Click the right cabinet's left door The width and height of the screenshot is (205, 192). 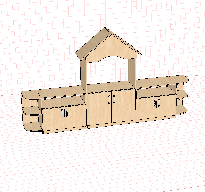[x=146, y=109]
